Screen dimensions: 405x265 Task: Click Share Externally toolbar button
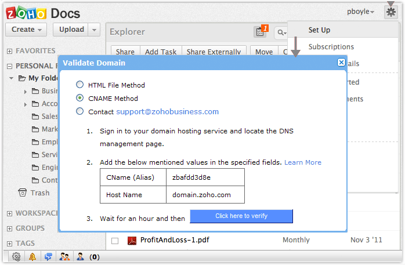coord(214,51)
